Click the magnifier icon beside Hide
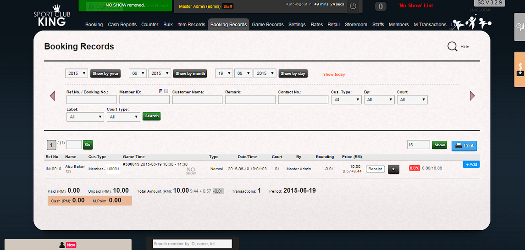 coord(452,46)
